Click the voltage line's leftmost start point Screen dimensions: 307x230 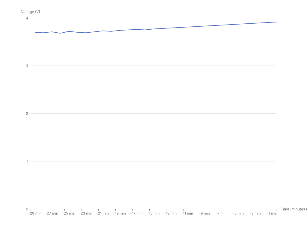(x=35, y=32)
